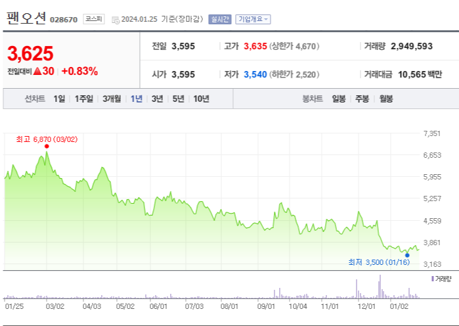Click the 시가 3,595 value
Viewport: 459px width, 326px height.
[x=183, y=74]
